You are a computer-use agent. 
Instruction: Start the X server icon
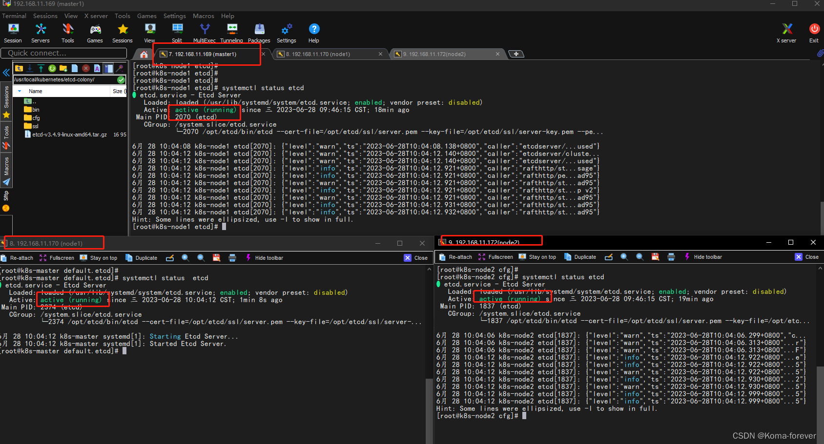point(786,33)
